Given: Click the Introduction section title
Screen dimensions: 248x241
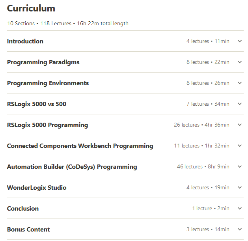Looking at the screenshot, I should coord(25,41).
